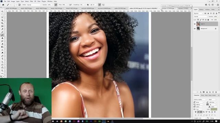The height and width of the screenshot is (123, 220).
Task: Select the Clone Stamp tool
Action: 2,38
